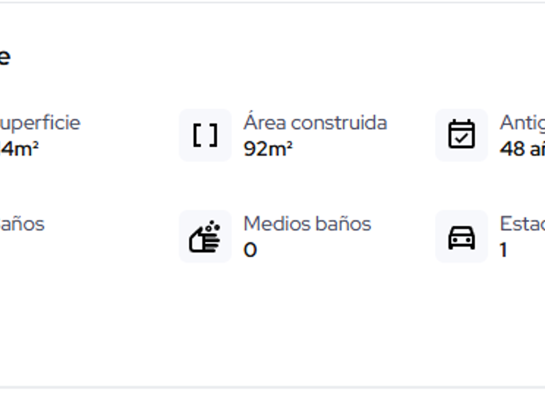Click the bottom divider line of the card

(x=272, y=388)
